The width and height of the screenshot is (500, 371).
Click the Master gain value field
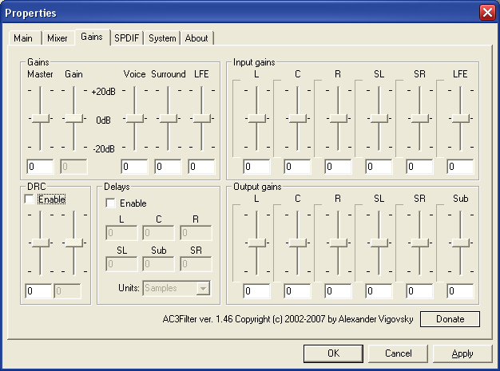pyautogui.click(x=39, y=167)
